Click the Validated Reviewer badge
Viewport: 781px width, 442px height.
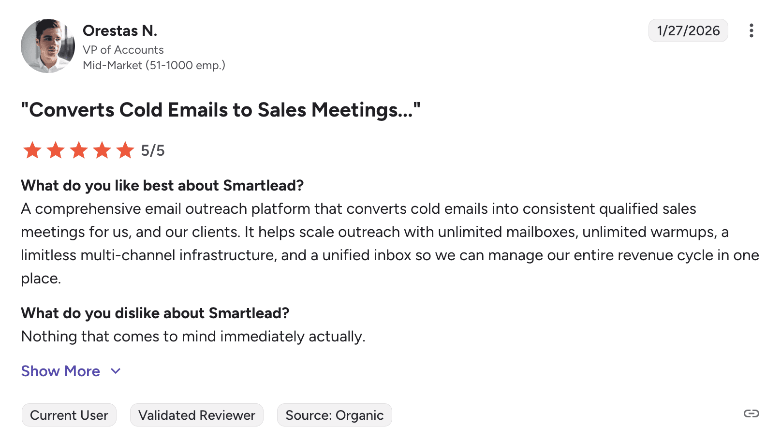coord(196,415)
